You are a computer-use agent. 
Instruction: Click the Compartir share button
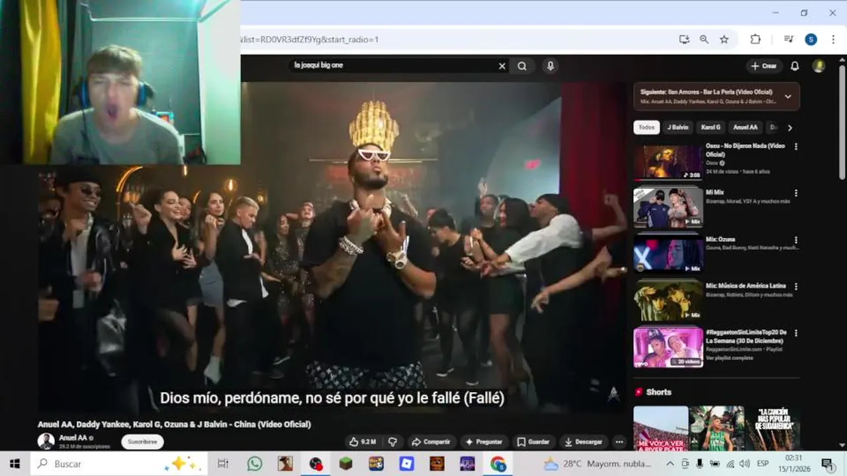(431, 442)
